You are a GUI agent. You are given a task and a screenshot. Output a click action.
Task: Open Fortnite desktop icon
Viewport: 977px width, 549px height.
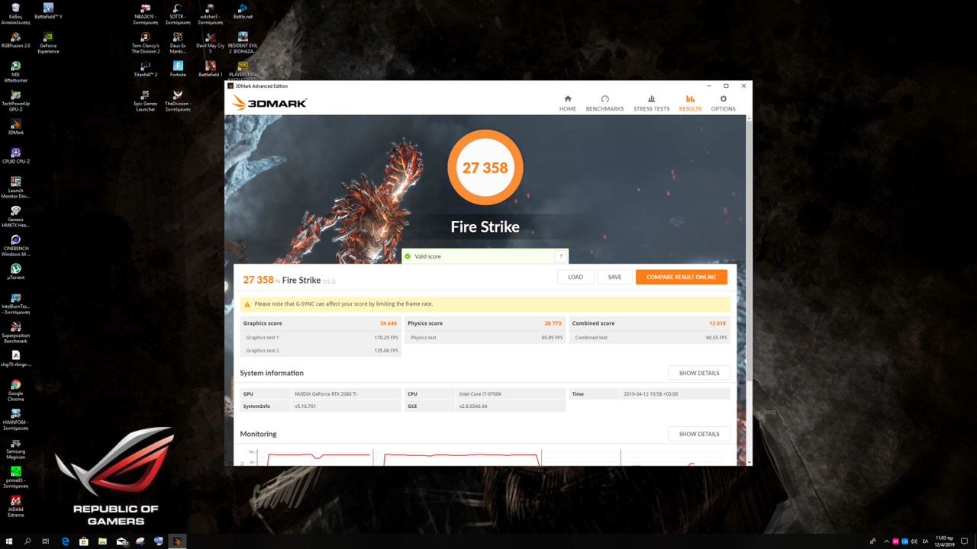[178, 69]
